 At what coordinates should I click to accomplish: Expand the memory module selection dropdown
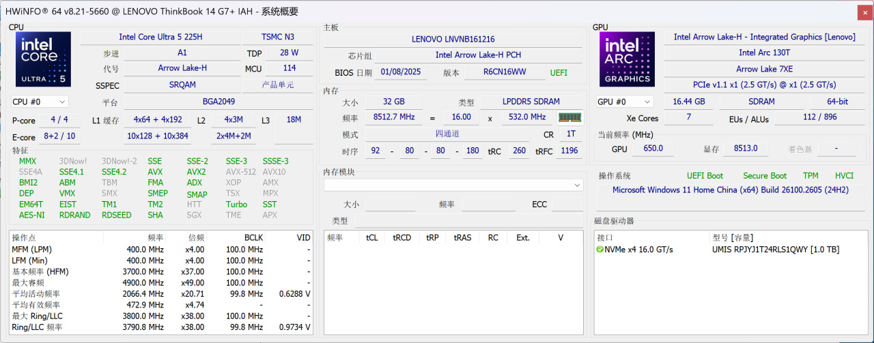(453, 185)
